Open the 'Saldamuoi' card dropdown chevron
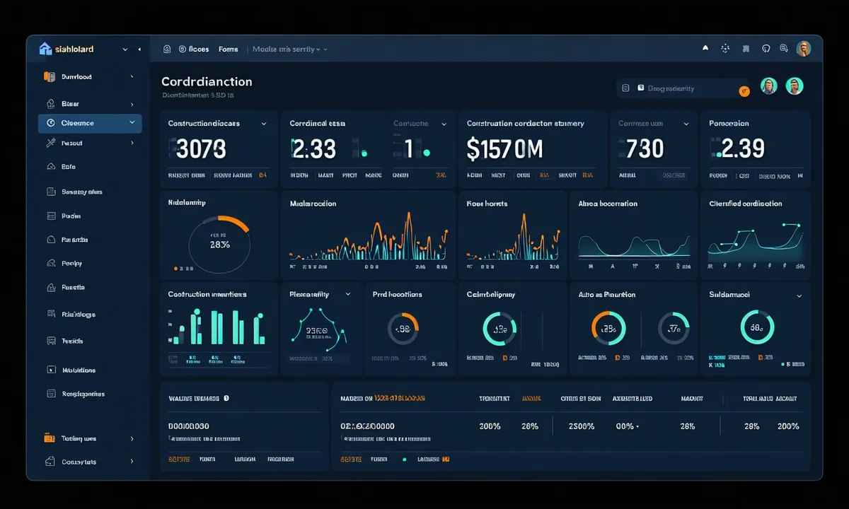Viewport: 849px width, 509px height. click(799, 296)
